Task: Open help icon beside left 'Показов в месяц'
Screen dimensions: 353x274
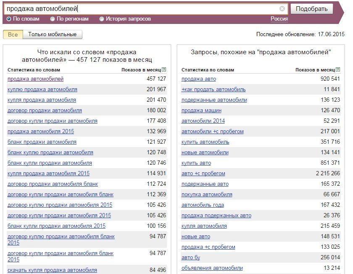Action: coord(164,69)
